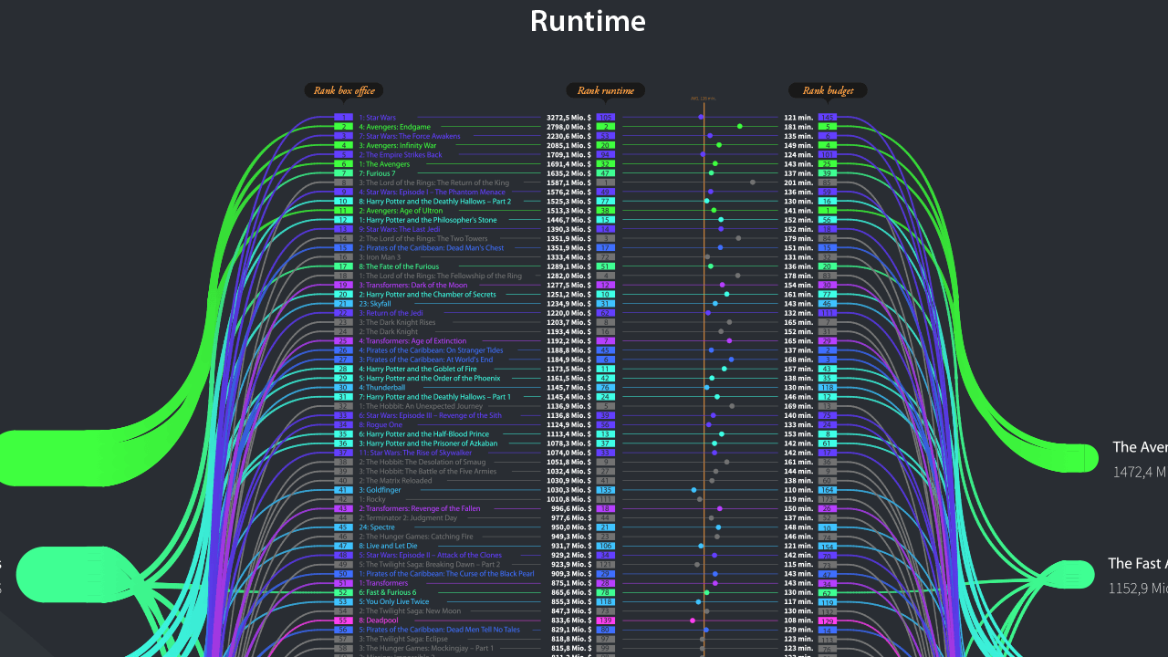Viewport: 1168px width, 657px height.
Task: Click the title 'Star Wars: The Force Awakens'
Action: pyautogui.click(x=410, y=136)
